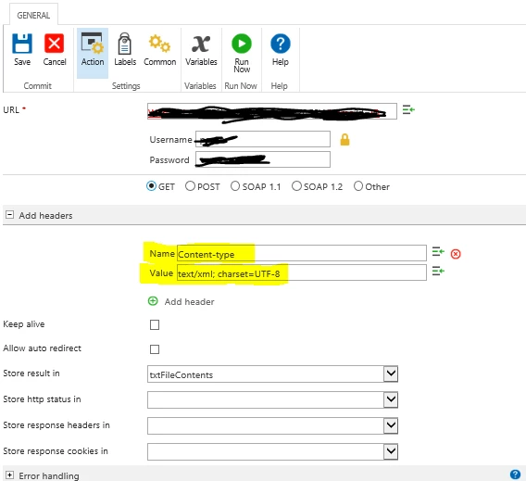Select the SOAP 1.2 radio button
Image resolution: width=526 pixels, height=481 pixels.
tap(296, 186)
